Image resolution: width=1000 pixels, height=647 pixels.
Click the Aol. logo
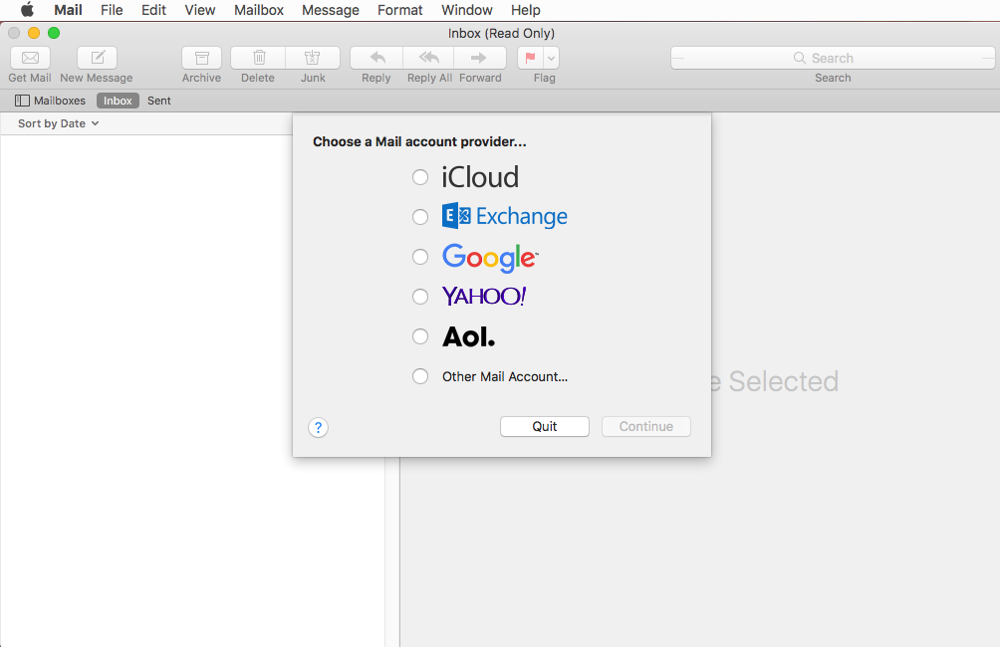pyautogui.click(x=469, y=336)
